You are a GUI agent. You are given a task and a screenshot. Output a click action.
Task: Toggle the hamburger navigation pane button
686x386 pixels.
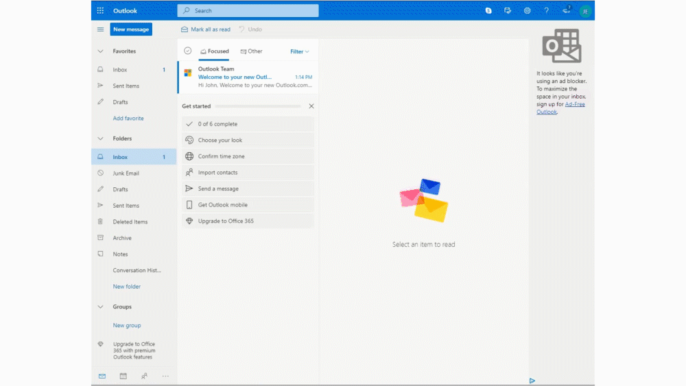click(x=100, y=29)
